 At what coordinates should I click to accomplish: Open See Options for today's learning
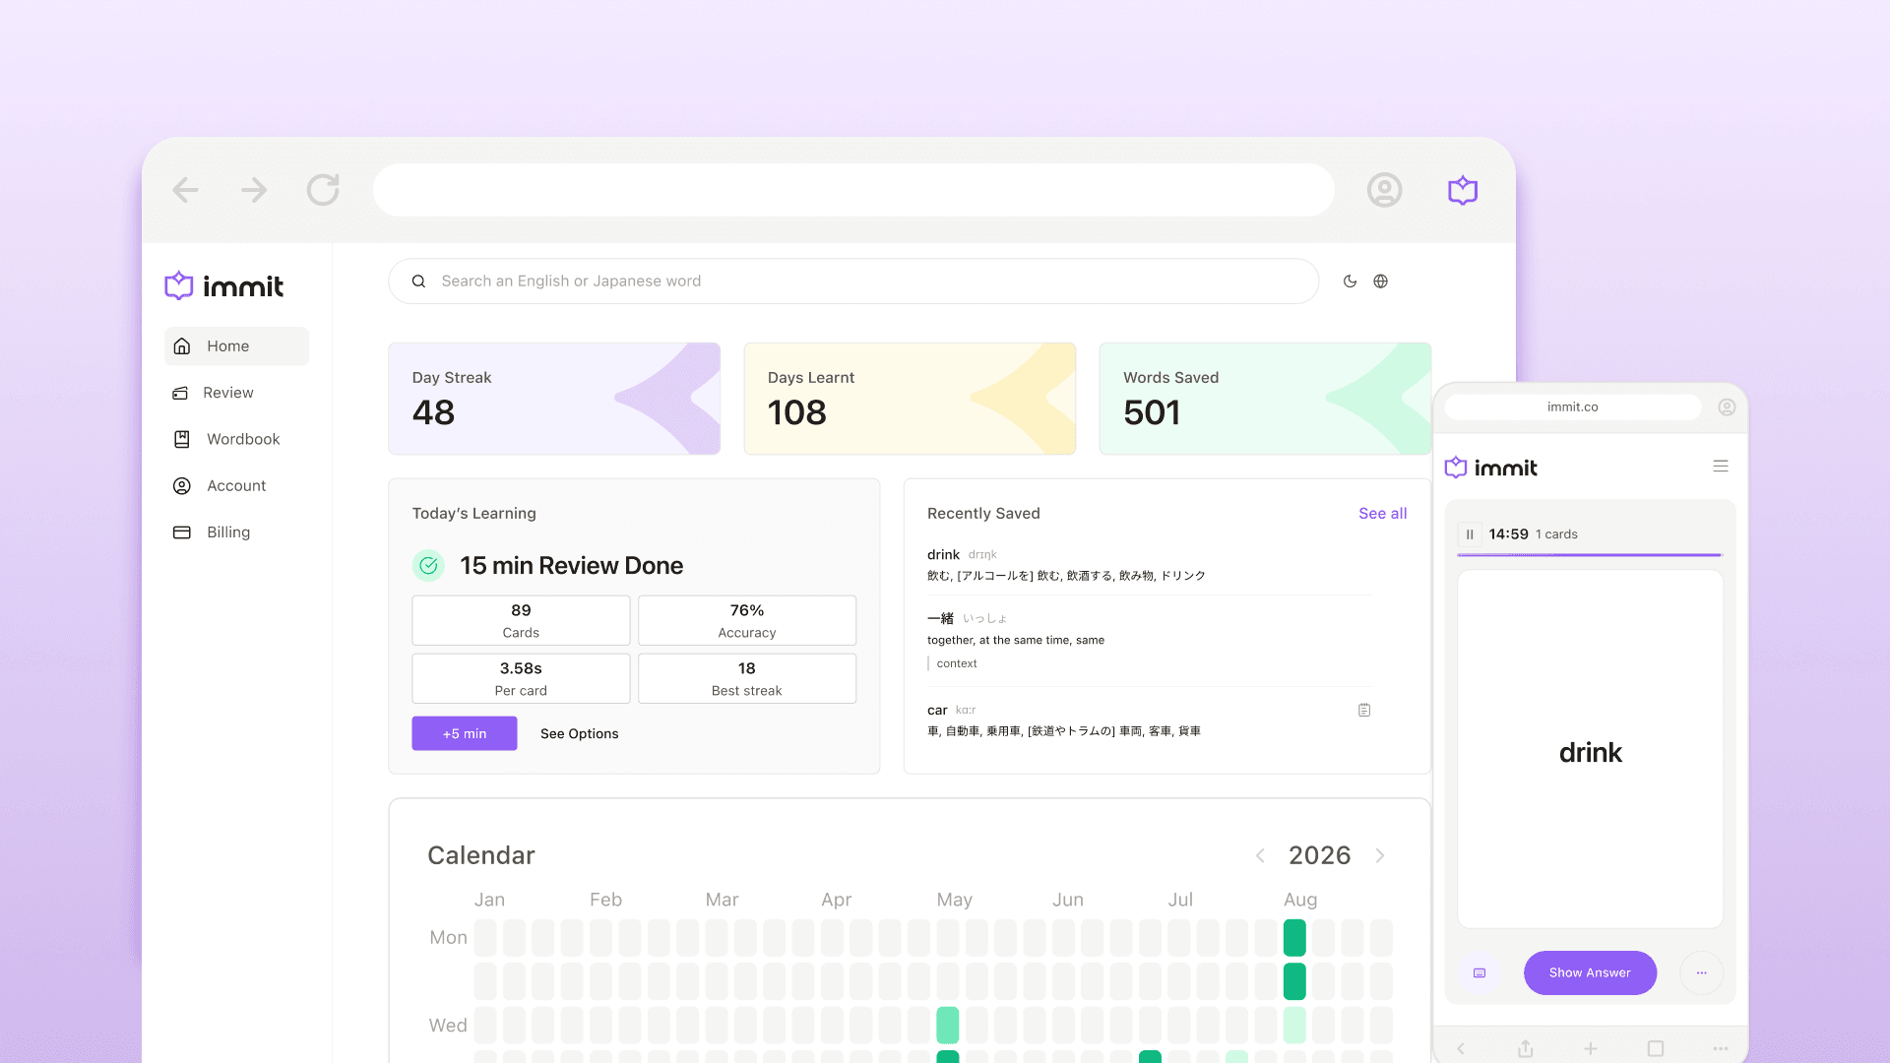580,733
